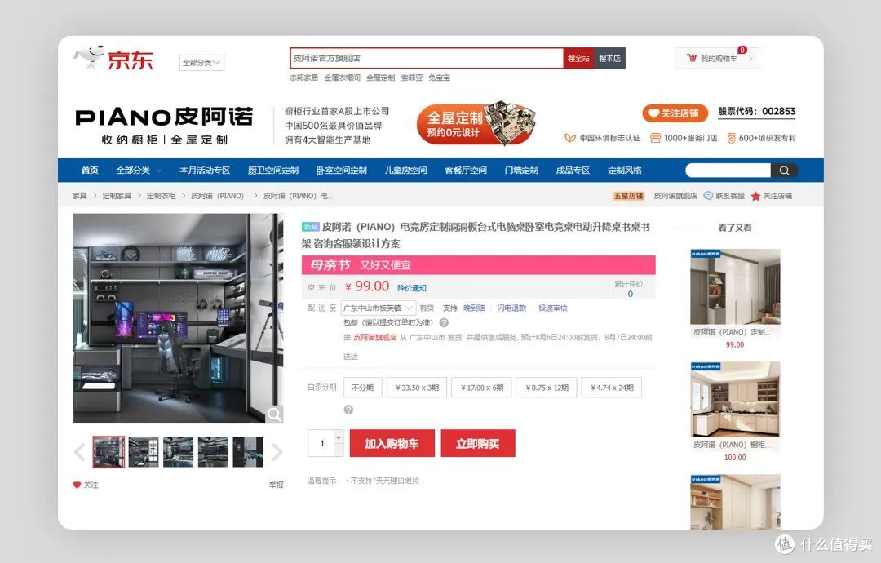The width and height of the screenshot is (881, 563).
Task: Open the delivery address 广东中山市板芙镇 dropdown
Action: coord(379,308)
